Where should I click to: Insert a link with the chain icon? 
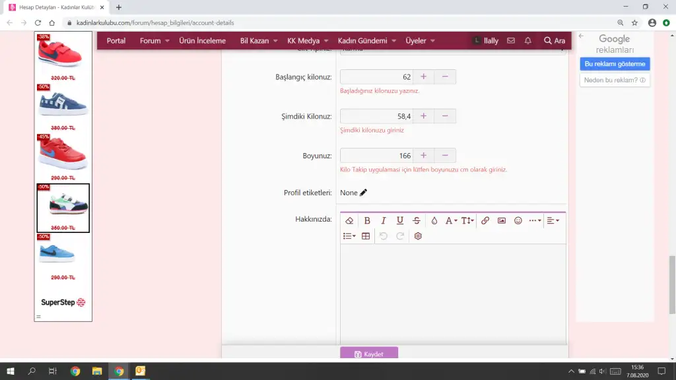485,220
